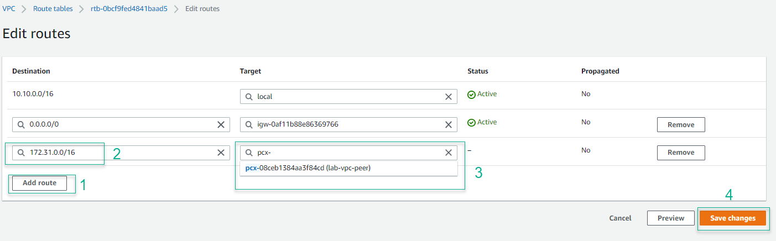Clear the 0.0.0.0/0 destination field
Viewport: 776px width, 241px height.
click(221, 125)
